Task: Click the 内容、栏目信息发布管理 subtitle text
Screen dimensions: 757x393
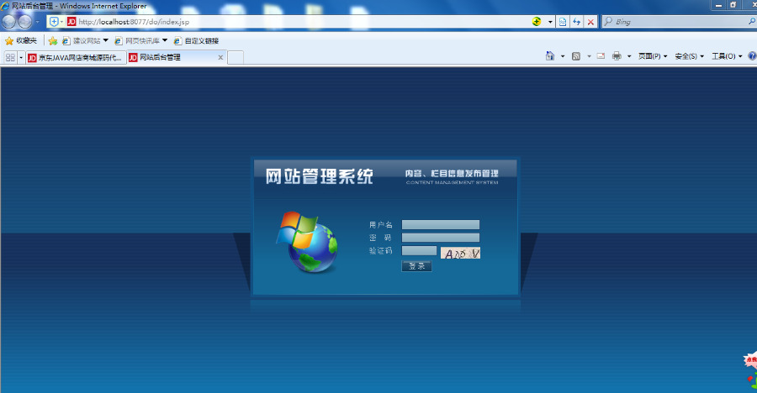Action: point(452,173)
